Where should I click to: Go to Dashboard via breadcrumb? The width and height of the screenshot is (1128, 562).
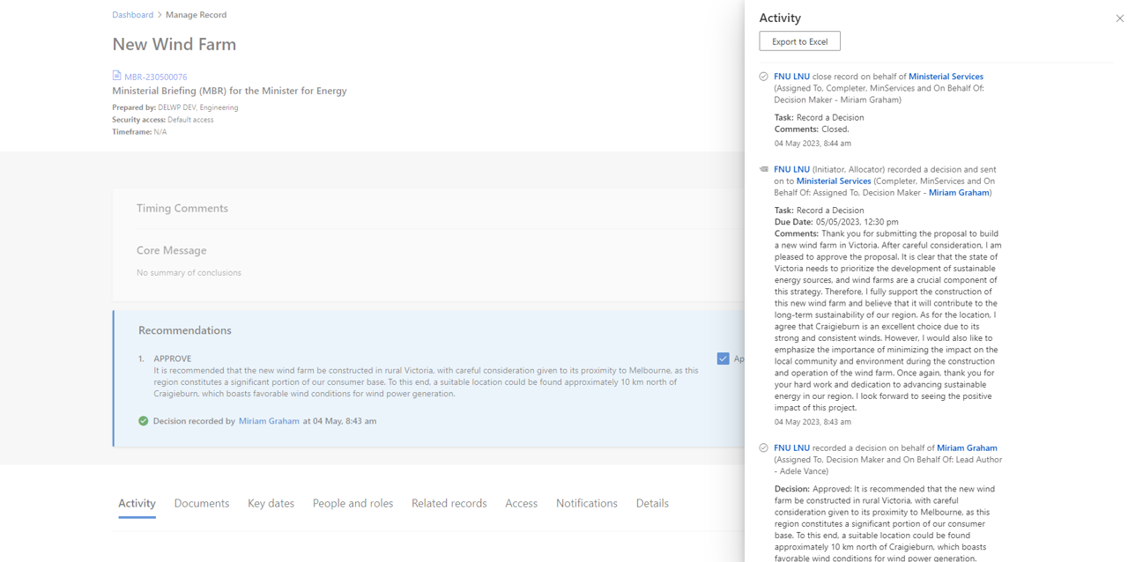[x=132, y=15]
